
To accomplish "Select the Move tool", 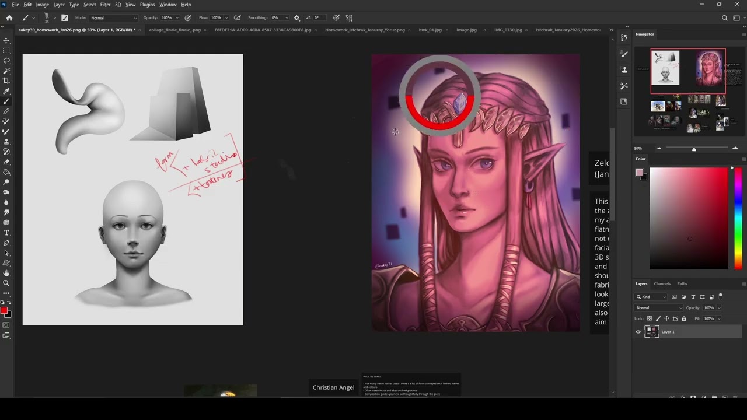I will click(6, 40).
